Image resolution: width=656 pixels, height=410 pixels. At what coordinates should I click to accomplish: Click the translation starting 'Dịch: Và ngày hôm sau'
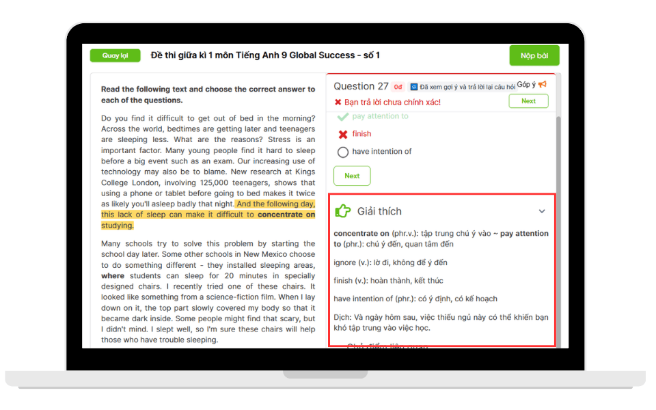(441, 323)
